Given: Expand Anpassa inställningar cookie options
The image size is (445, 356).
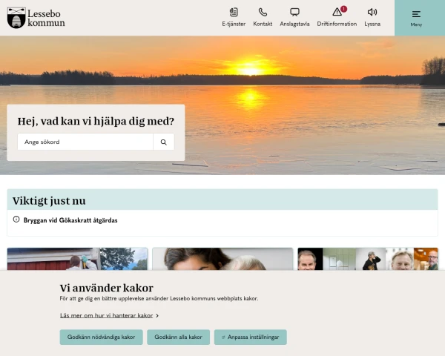Looking at the screenshot, I should (251, 337).
